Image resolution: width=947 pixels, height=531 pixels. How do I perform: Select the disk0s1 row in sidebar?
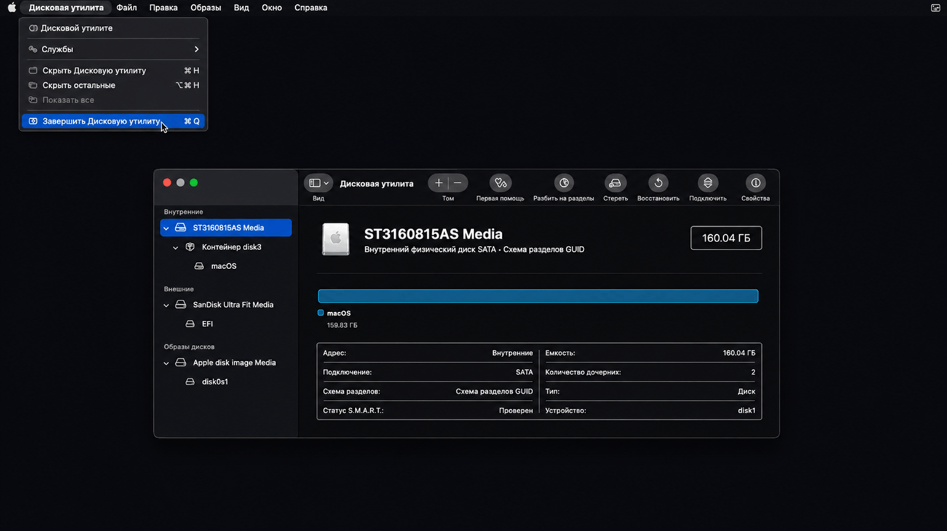(226, 382)
